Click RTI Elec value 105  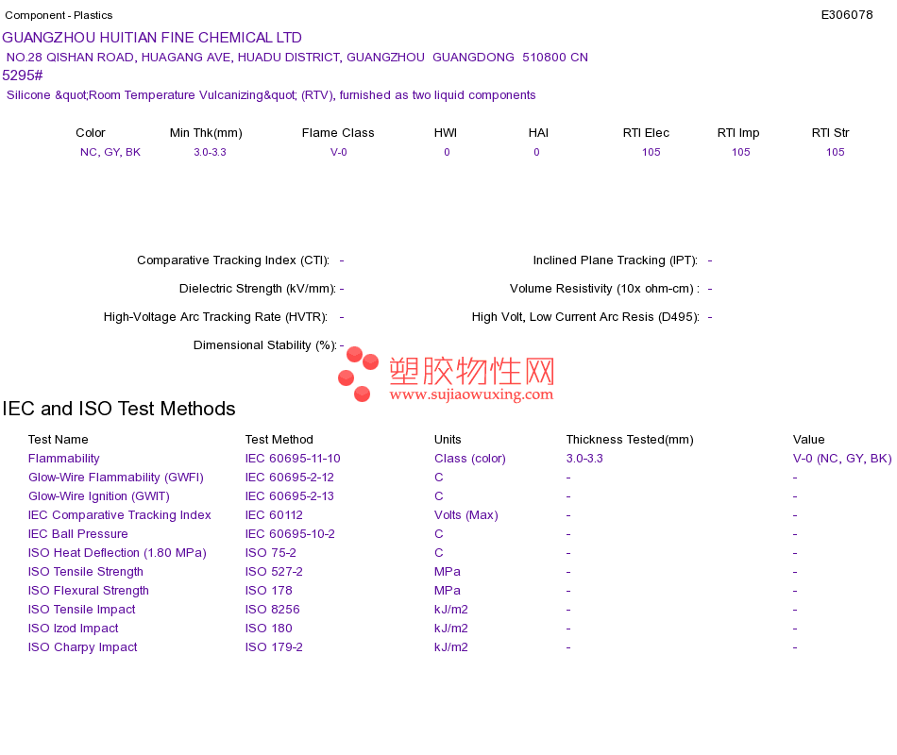[651, 152]
